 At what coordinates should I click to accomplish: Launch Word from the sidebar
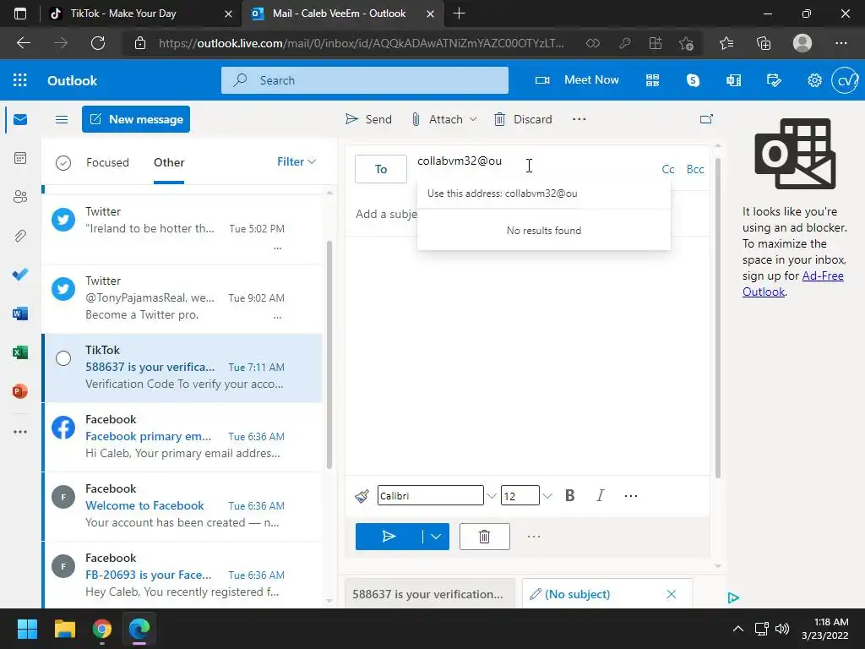(20, 314)
